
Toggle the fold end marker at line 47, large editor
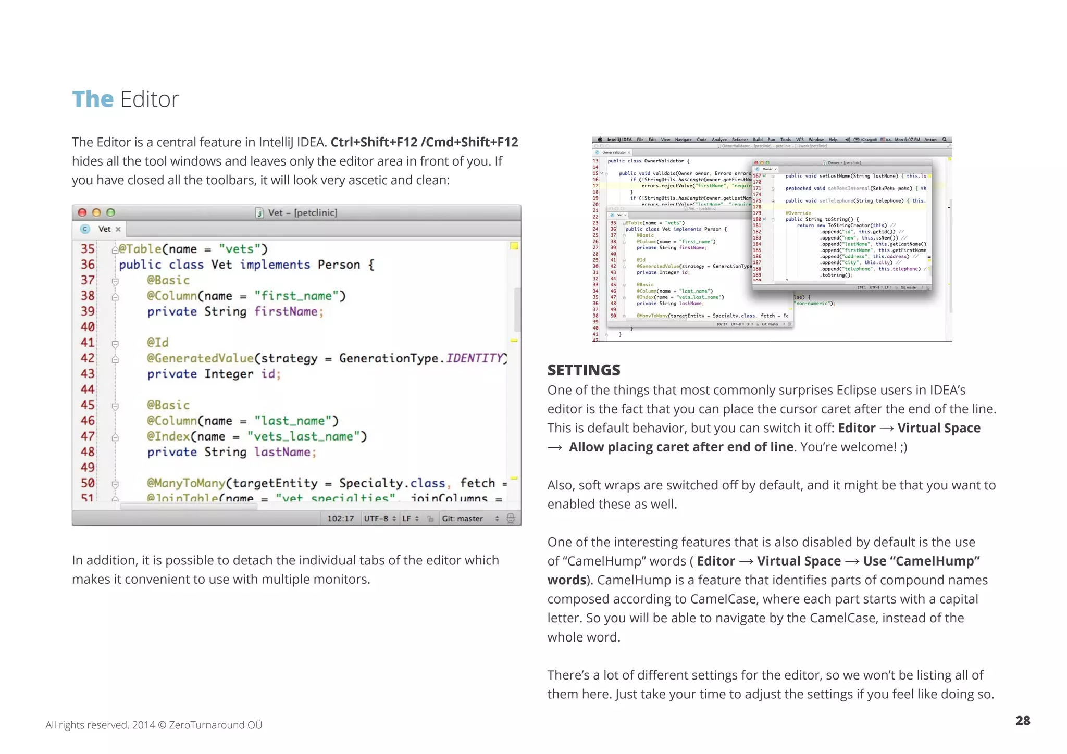point(115,437)
